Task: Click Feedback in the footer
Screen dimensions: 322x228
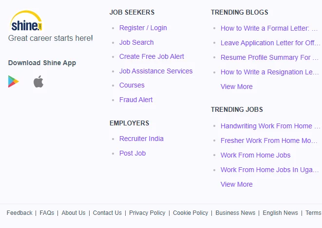Action: [19, 213]
